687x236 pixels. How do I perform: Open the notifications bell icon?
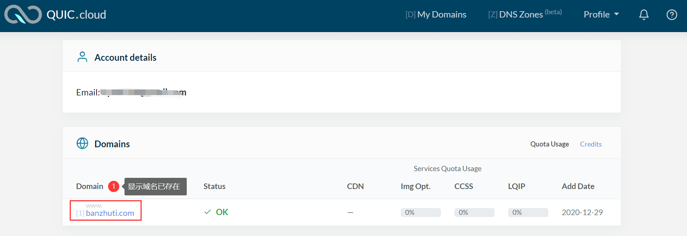pyautogui.click(x=644, y=15)
